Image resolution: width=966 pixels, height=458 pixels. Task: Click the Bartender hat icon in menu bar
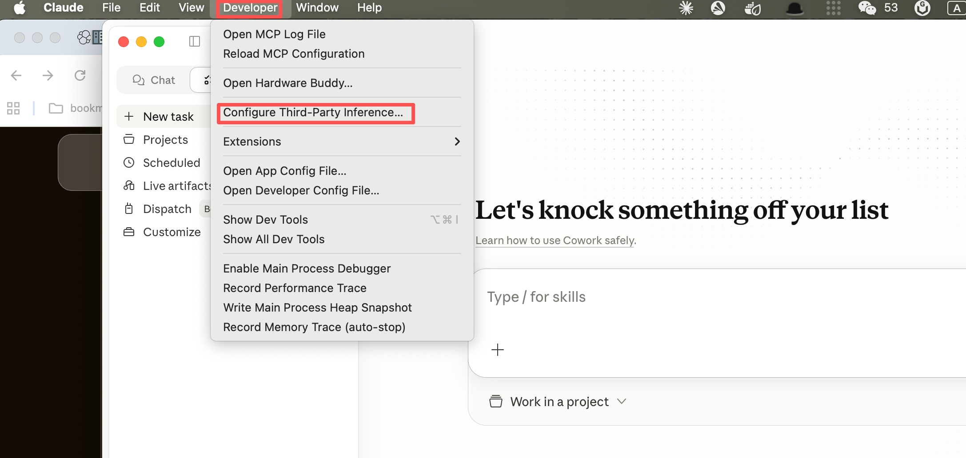tap(794, 8)
